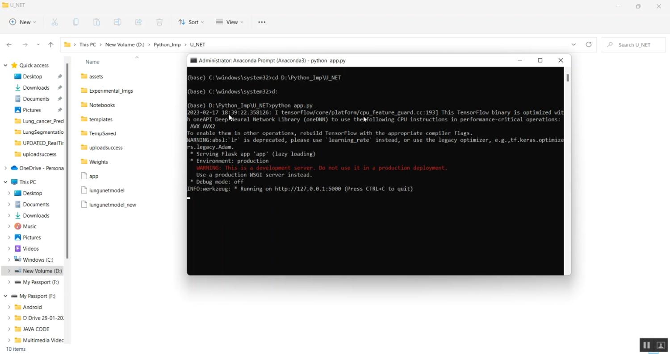670x354 pixels.
Task: Select the lungunetmodel_new file
Action: 109,205
